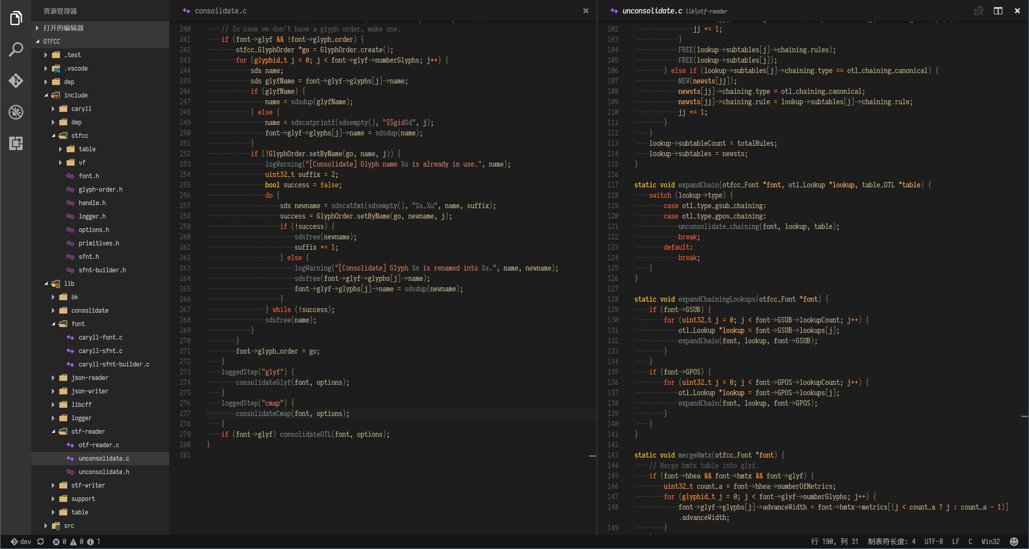This screenshot has height=549, width=1029.
Task: Click the unconsolidate.c editor tab
Action: click(x=650, y=9)
